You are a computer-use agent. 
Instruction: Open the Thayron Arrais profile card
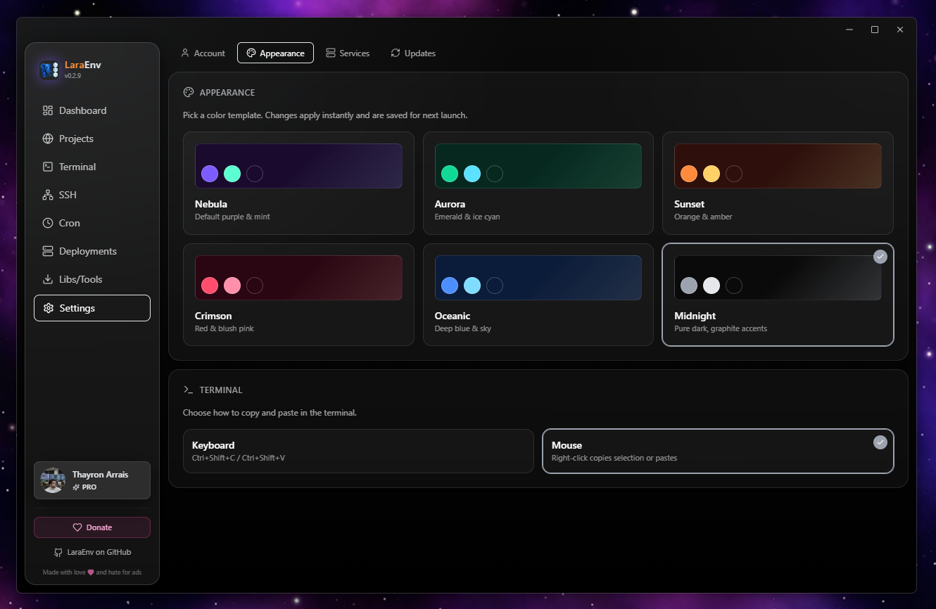(92, 480)
